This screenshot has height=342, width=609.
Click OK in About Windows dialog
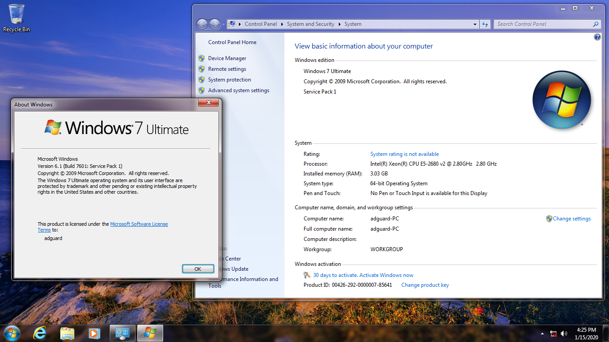[x=198, y=269]
